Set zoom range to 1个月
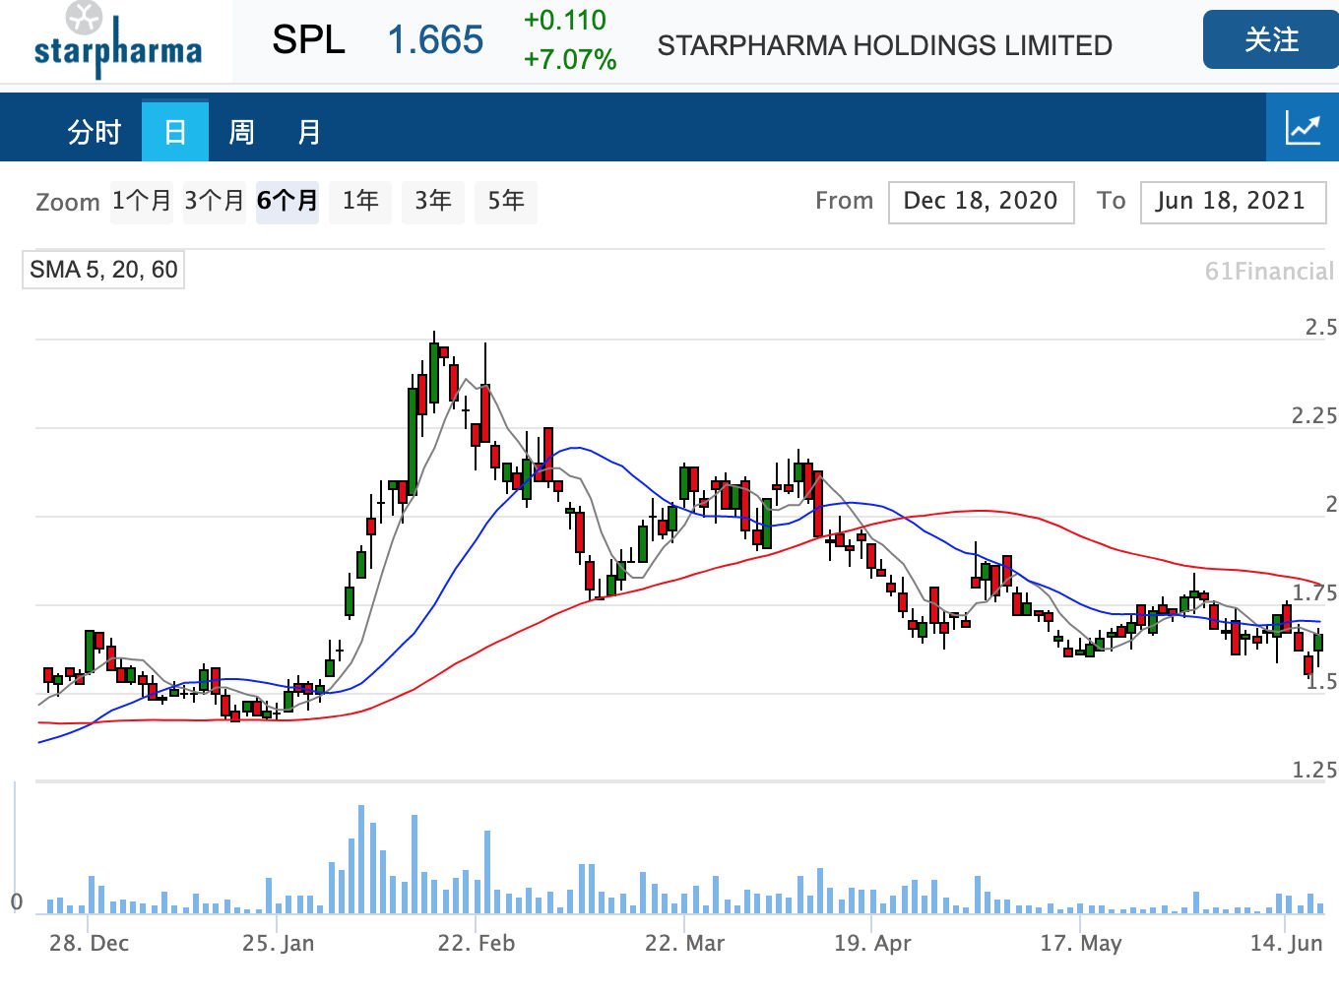1339x994 pixels. (141, 201)
